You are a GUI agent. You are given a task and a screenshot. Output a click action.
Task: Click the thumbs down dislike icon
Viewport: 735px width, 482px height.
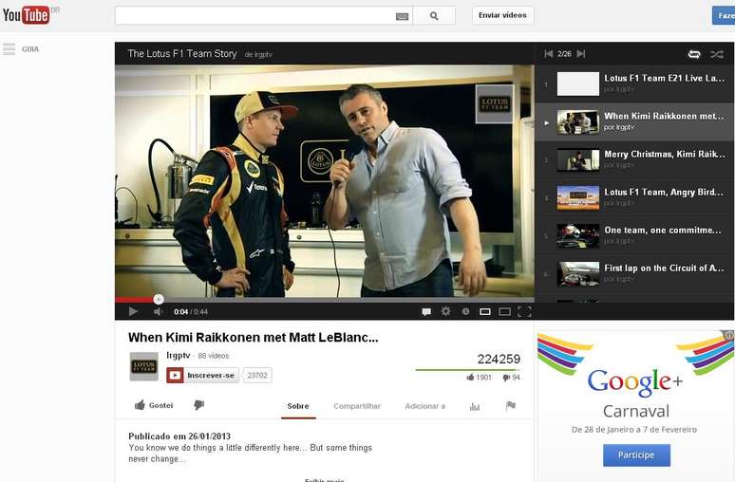pyautogui.click(x=199, y=405)
